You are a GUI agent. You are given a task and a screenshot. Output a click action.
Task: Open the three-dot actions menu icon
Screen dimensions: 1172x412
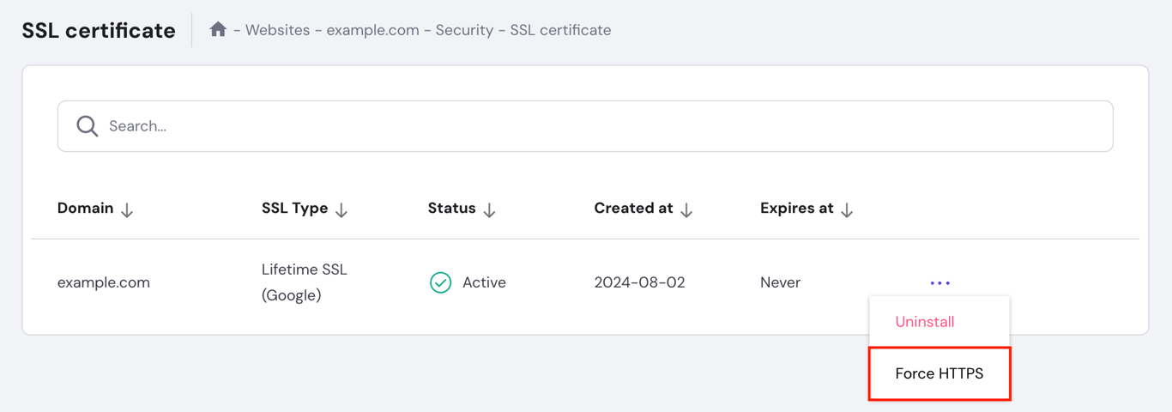click(939, 282)
